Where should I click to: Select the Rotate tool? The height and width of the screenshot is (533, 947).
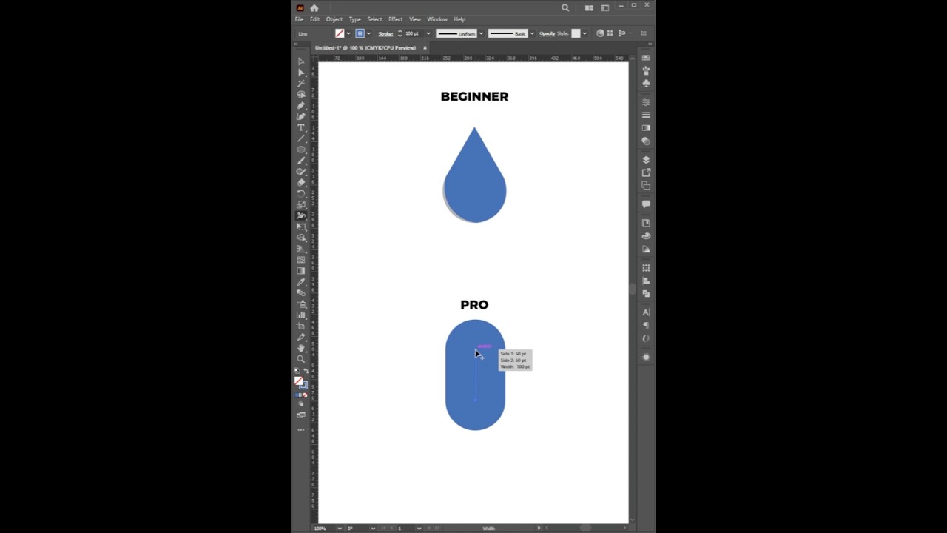click(301, 193)
